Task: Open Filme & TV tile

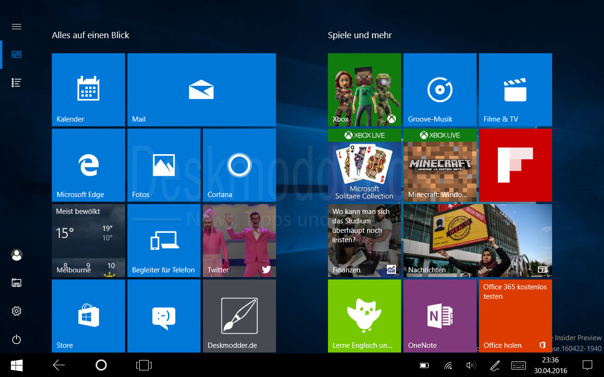Action: pos(515,90)
